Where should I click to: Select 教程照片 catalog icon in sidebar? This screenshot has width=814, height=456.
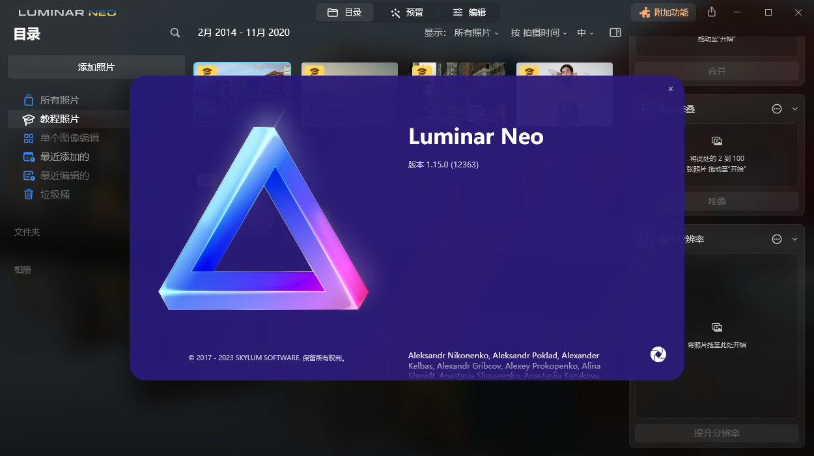29,119
